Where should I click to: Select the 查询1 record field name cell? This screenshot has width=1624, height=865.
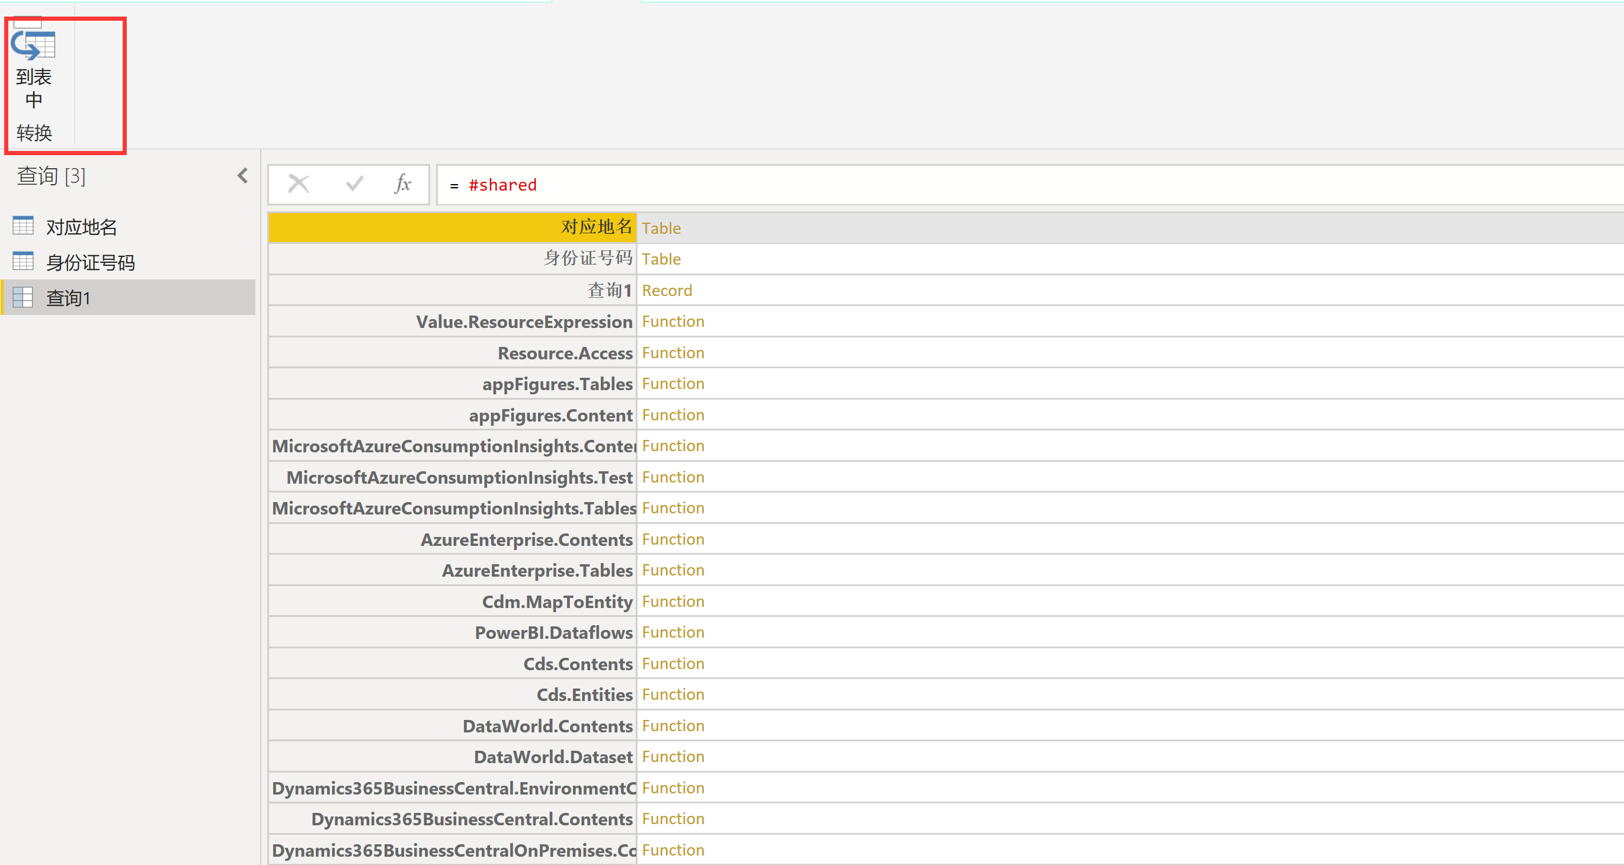click(x=453, y=290)
